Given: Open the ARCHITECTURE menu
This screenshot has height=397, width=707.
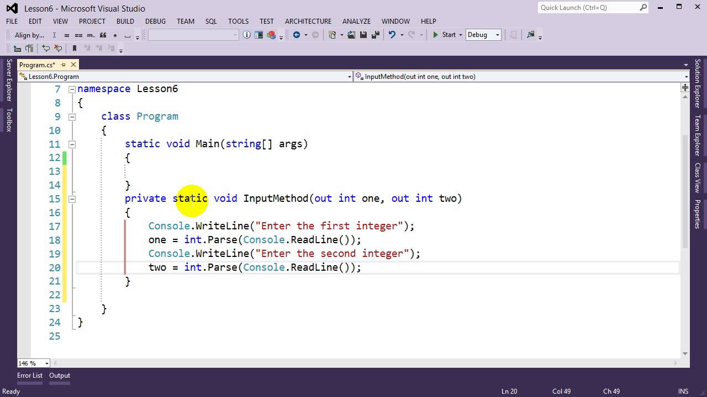Looking at the screenshot, I should pyautogui.click(x=308, y=21).
